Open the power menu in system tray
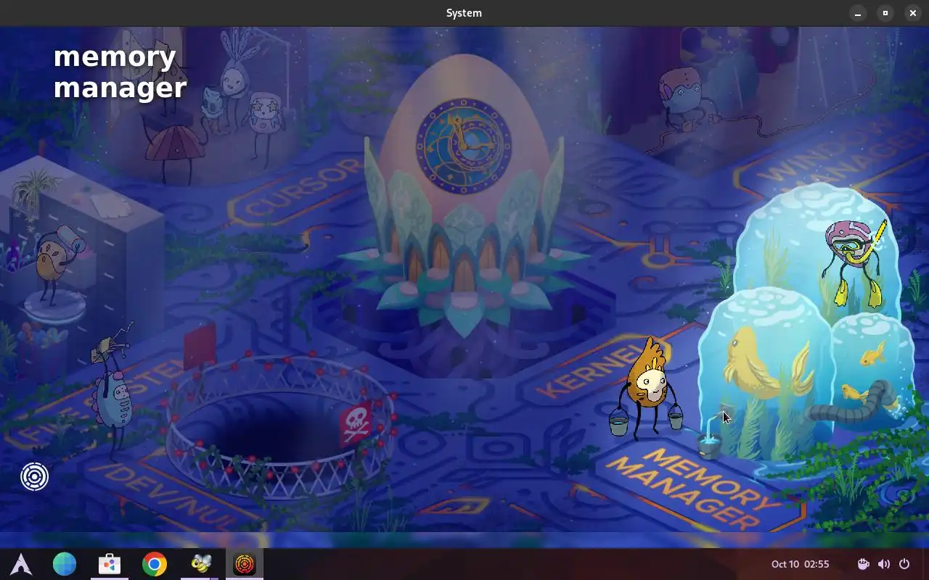This screenshot has width=929, height=580. point(904,564)
